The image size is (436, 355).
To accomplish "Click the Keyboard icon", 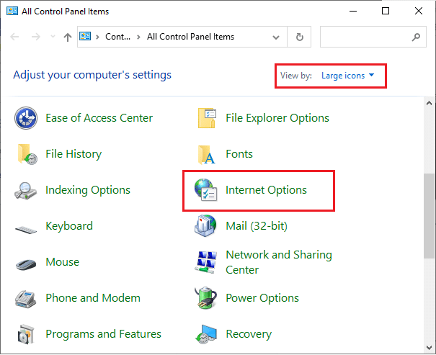I will [27, 227].
